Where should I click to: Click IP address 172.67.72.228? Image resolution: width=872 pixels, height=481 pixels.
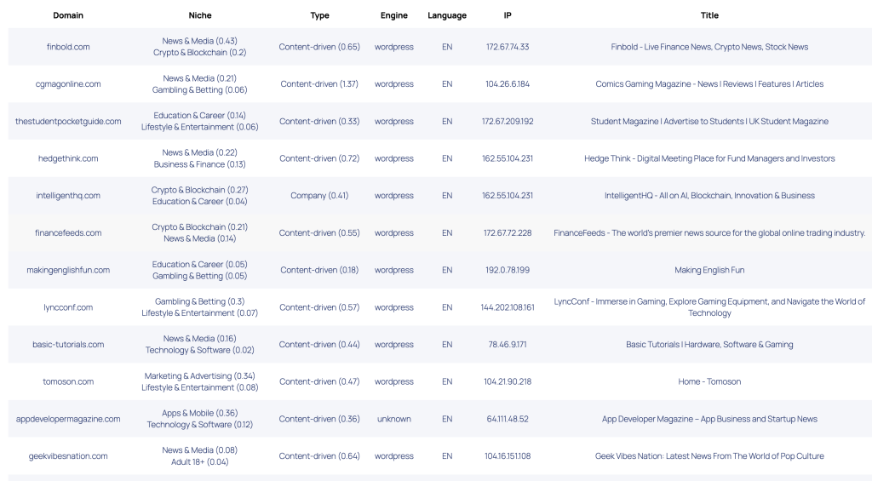(508, 233)
